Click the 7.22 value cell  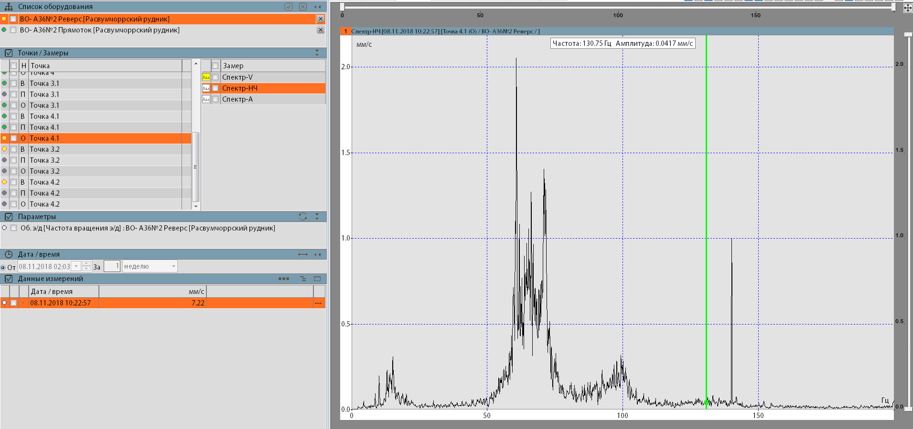[153, 303]
